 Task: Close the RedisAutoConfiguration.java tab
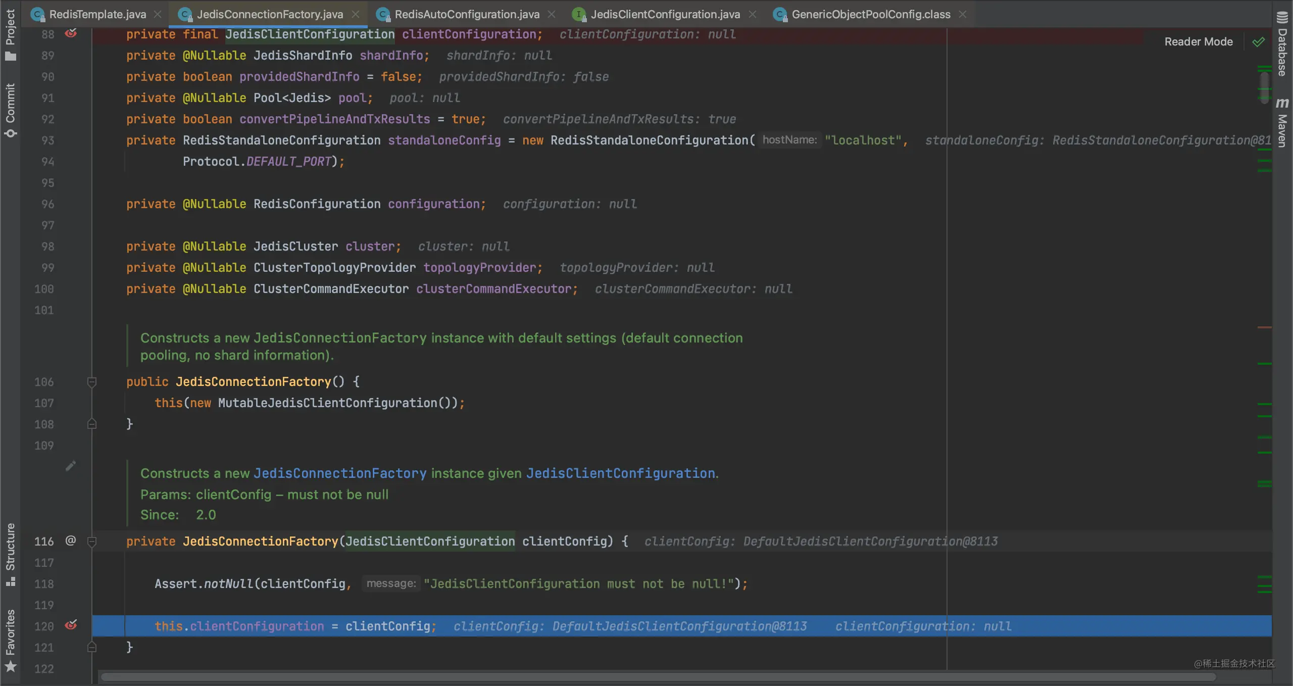click(552, 14)
